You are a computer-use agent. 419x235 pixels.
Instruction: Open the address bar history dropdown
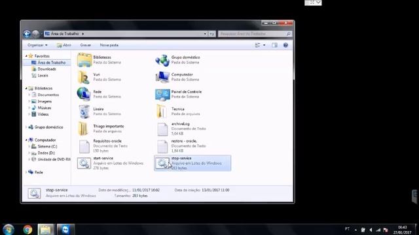[x=205, y=34]
